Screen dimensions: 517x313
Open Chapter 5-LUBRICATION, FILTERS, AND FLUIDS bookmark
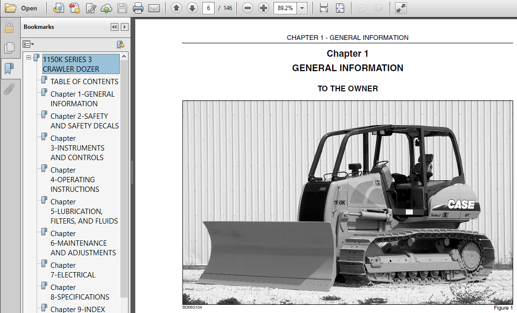pyautogui.click(x=84, y=211)
